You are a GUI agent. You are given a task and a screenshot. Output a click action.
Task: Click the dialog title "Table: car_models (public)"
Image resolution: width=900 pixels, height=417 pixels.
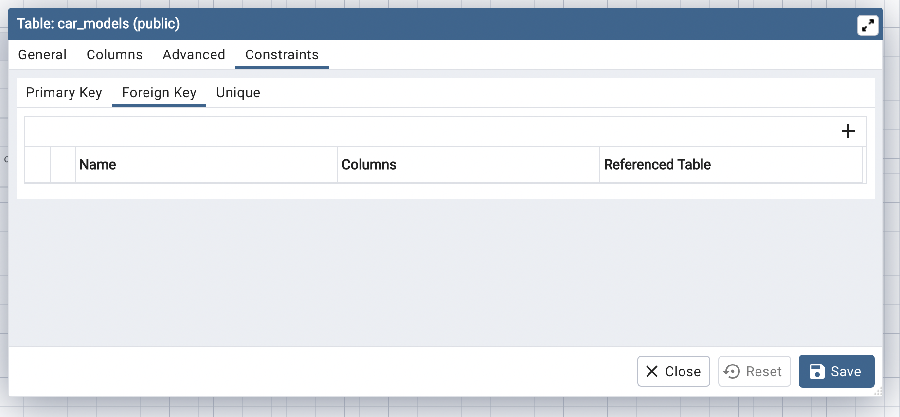pos(98,24)
